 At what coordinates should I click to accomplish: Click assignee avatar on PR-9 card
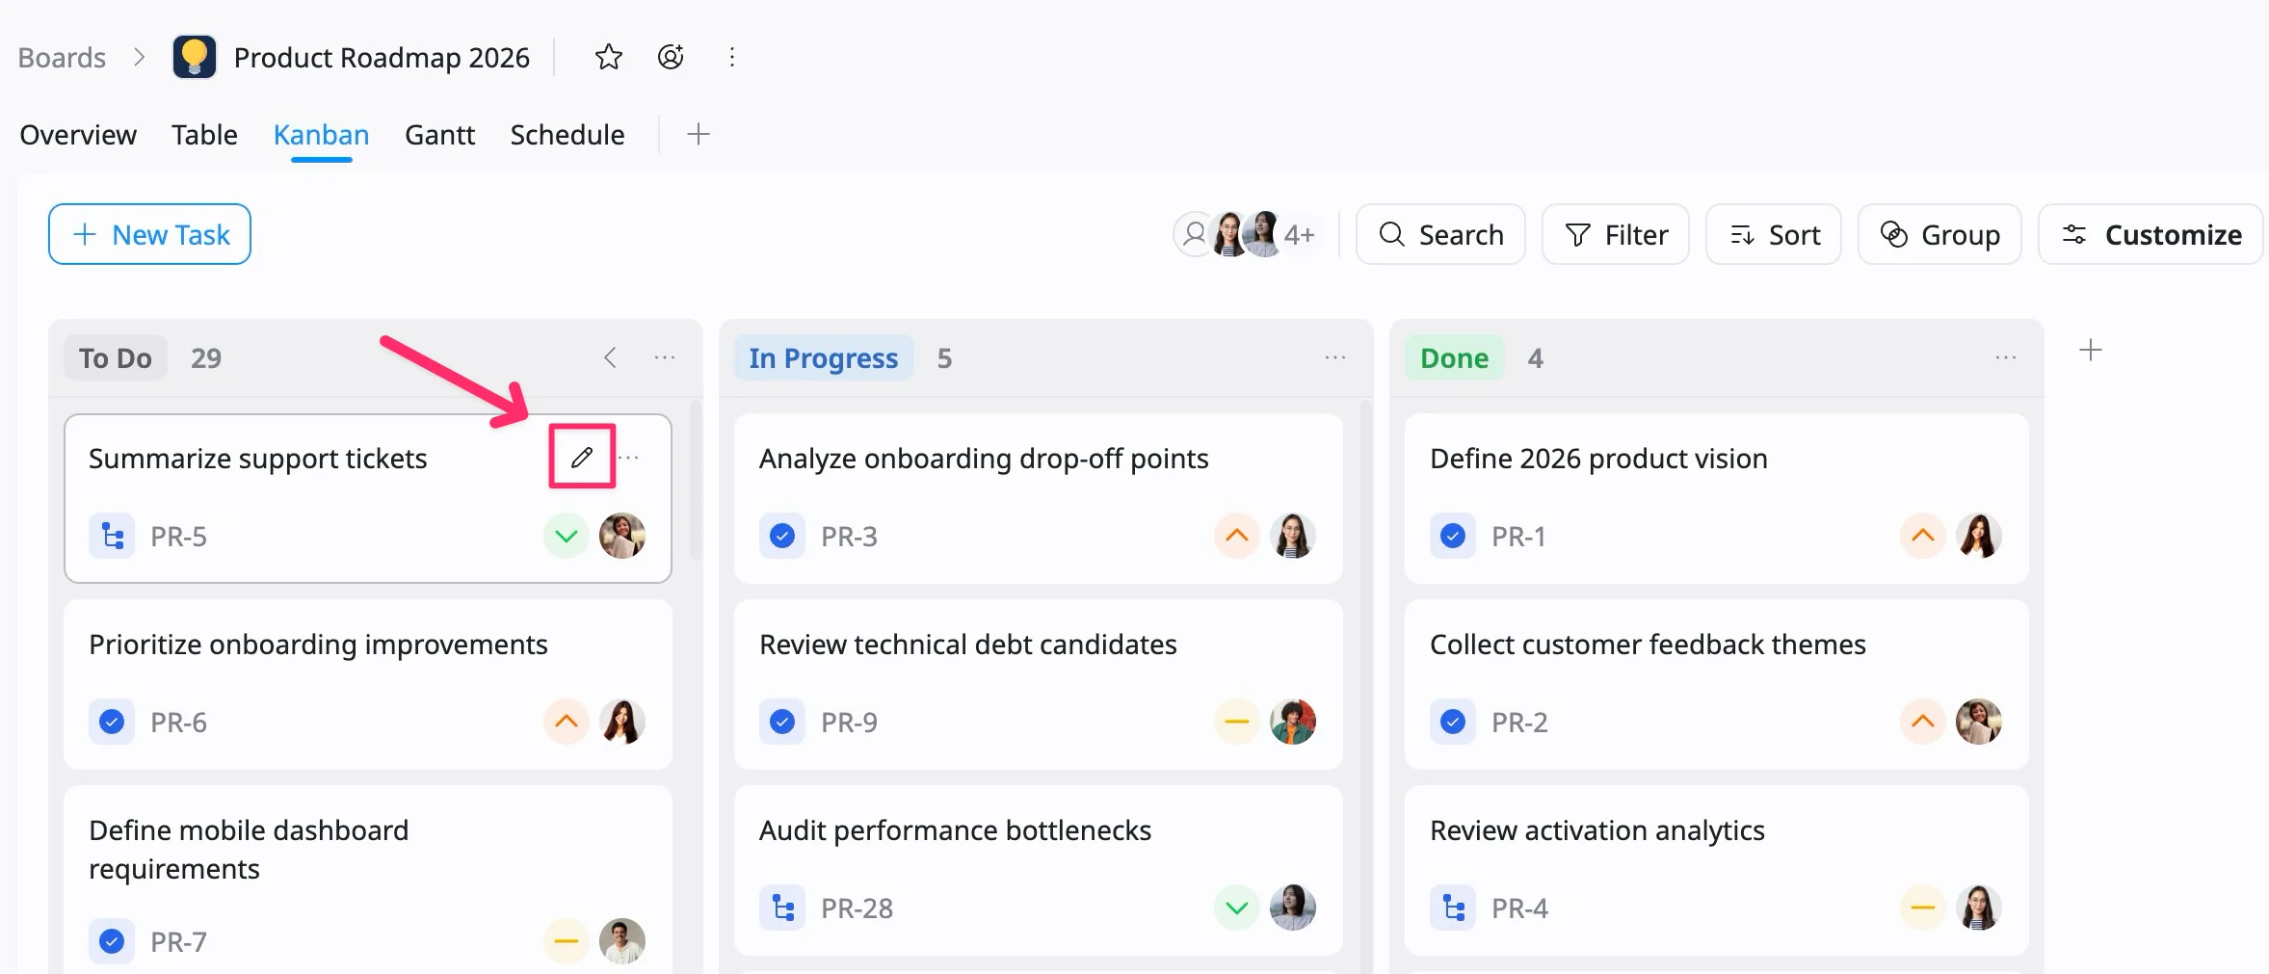(x=1293, y=722)
